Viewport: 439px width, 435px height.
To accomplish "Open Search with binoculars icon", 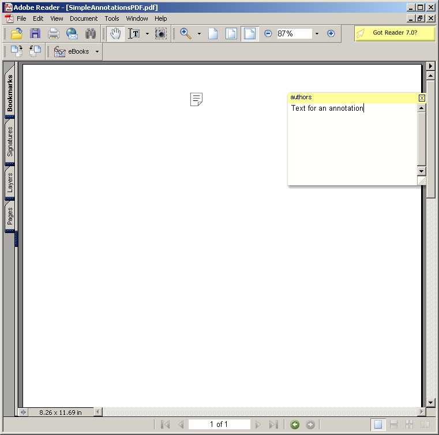I will (x=91, y=33).
